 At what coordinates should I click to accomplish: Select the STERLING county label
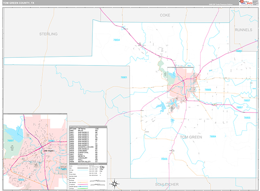coord(48,34)
